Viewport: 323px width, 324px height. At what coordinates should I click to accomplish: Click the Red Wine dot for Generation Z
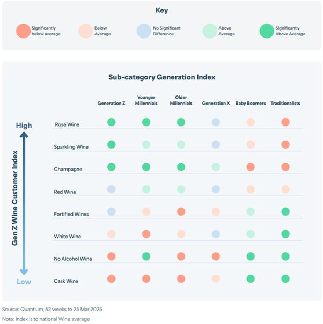coord(111,189)
